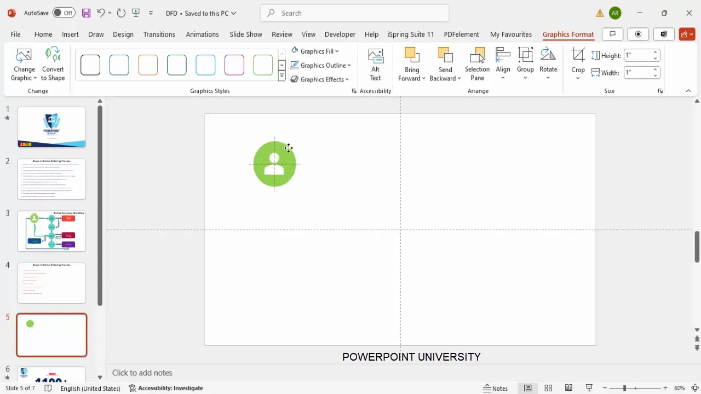Click to add notes area
This screenshot has width=701, height=394.
tap(142, 373)
